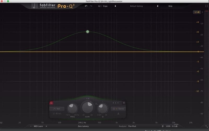This screenshot has width=209, height=131.
Task: Bypass band 1 with the power button
Action: pyautogui.click(x=51, y=103)
